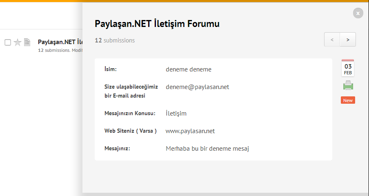Star the Paylaşan.NET form in the list
This screenshot has height=196, width=369.
point(18,42)
